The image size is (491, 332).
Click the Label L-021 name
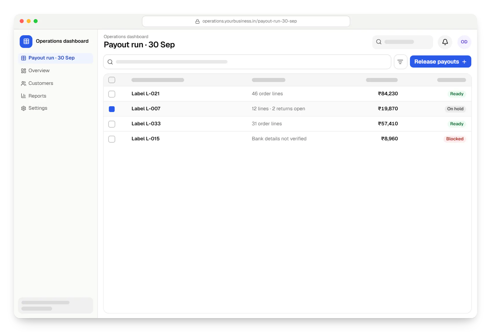click(x=146, y=94)
